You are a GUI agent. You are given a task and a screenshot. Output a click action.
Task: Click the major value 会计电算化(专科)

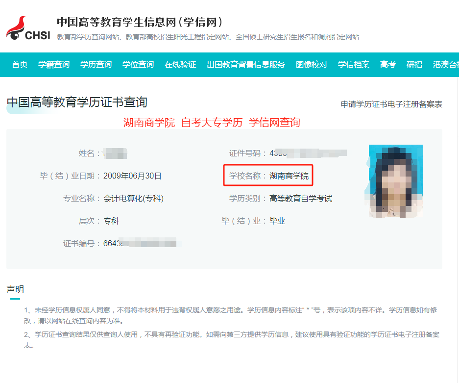pos(133,199)
